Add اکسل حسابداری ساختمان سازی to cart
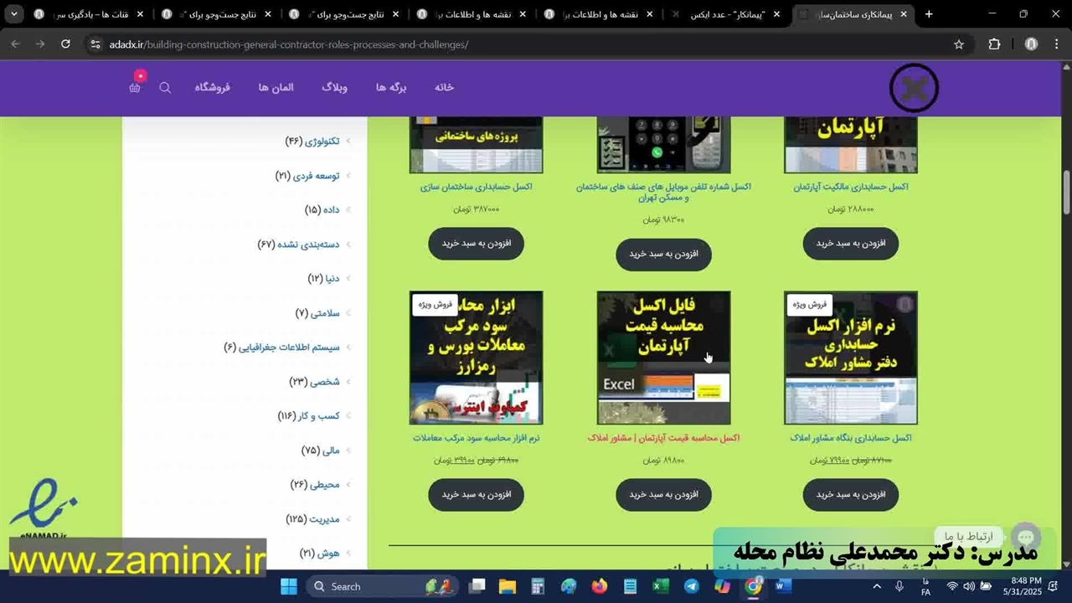The width and height of the screenshot is (1072, 603). pos(476,243)
